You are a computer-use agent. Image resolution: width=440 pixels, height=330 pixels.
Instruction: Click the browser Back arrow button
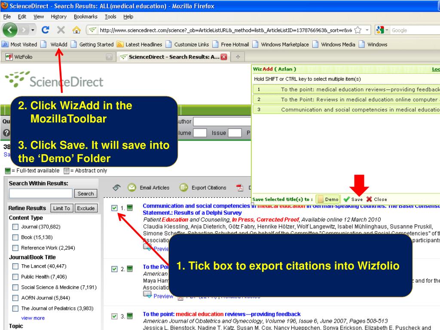10,30
